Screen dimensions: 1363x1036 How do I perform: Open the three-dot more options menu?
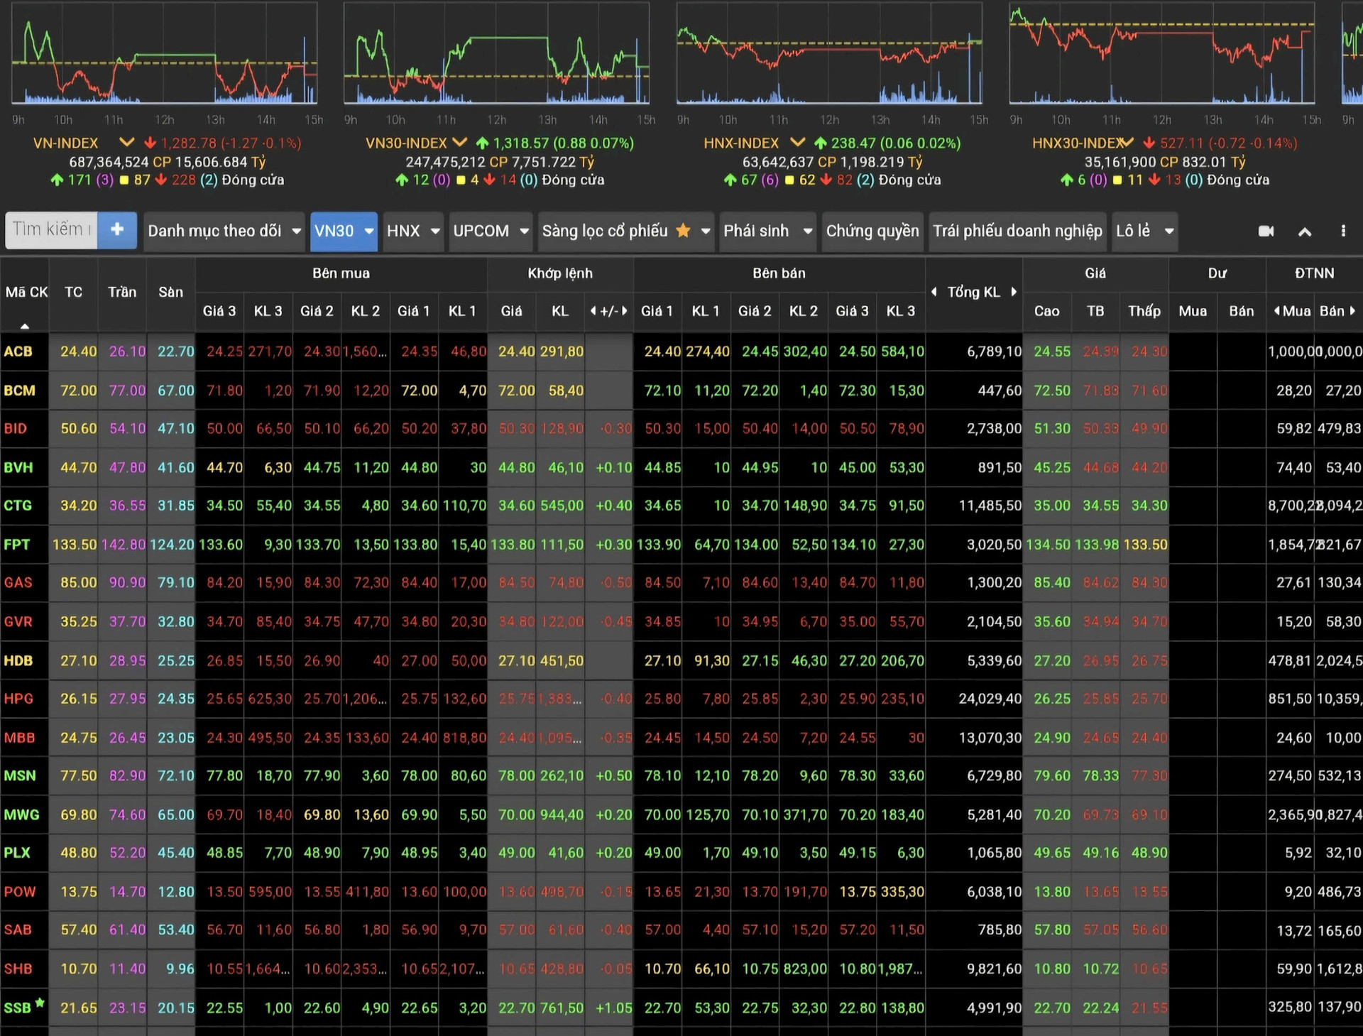(x=1343, y=231)
